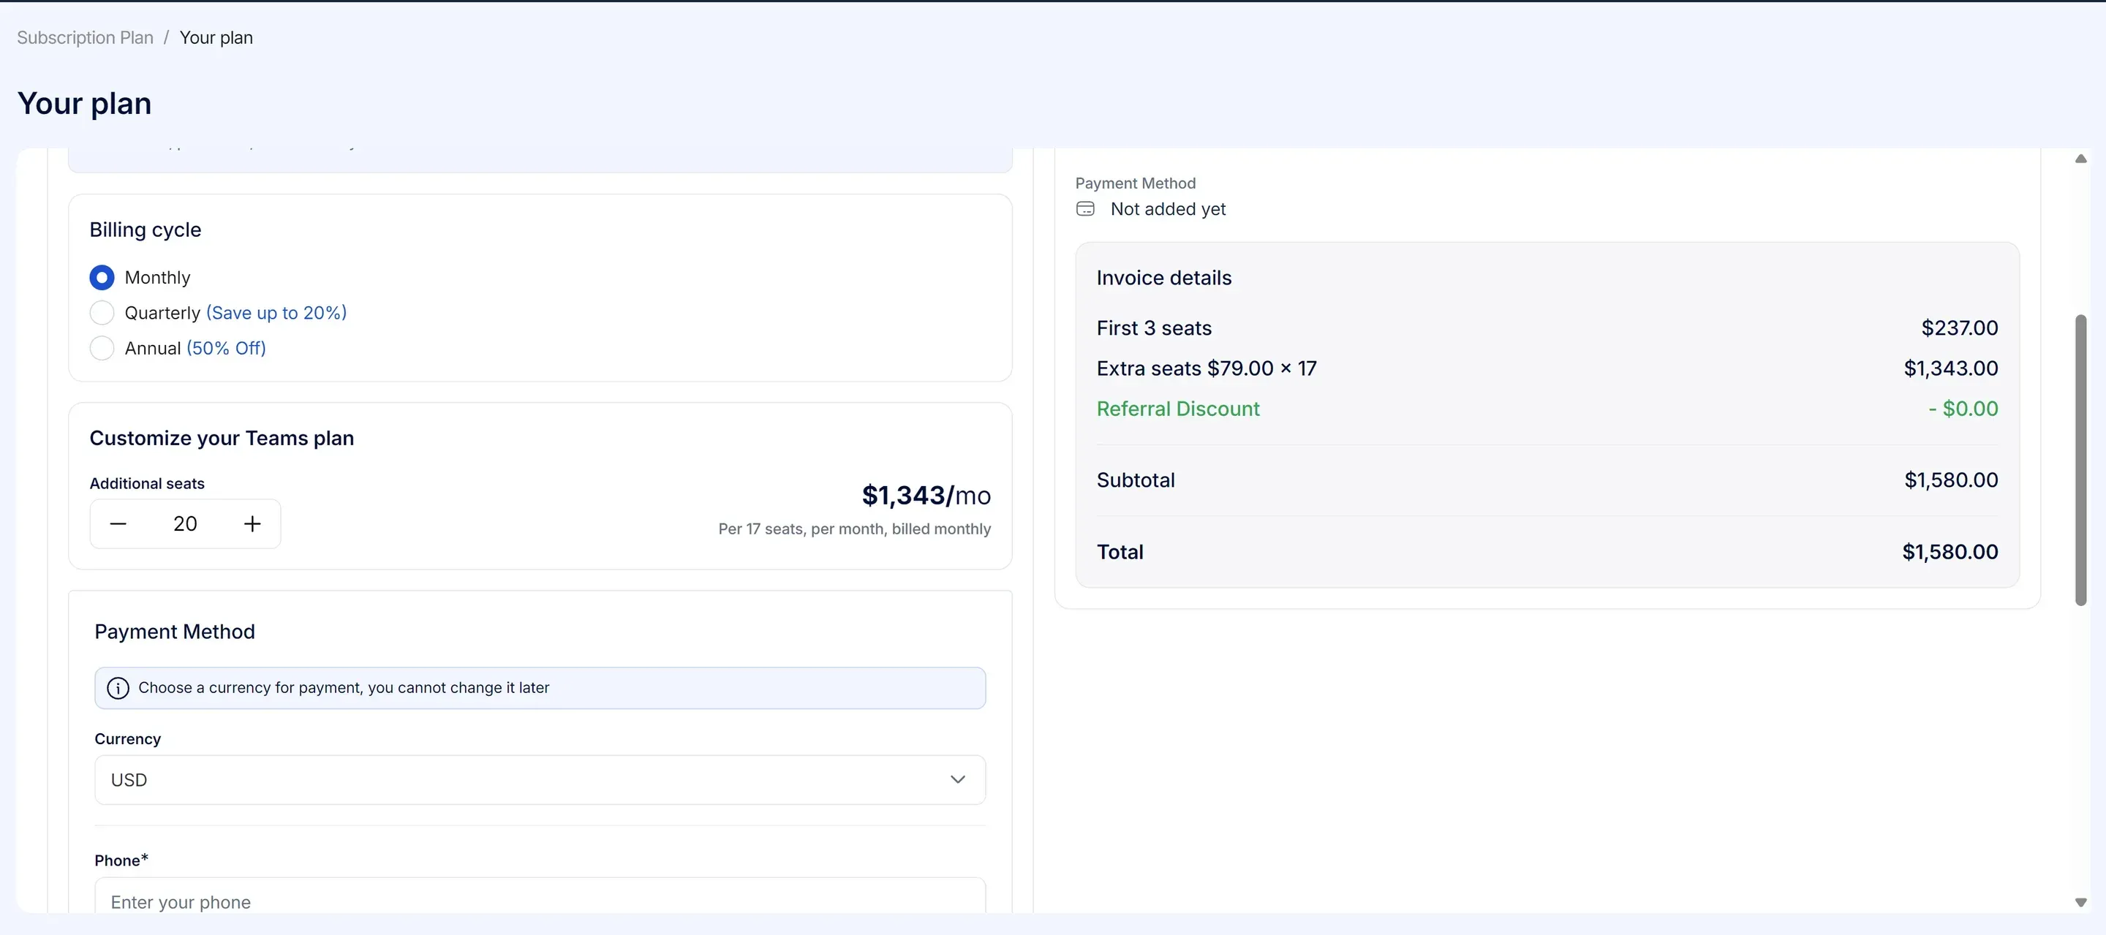Click the info icon in currency notice
The width and height of the screenshot is (2106, 935).
tap(118, 688)
